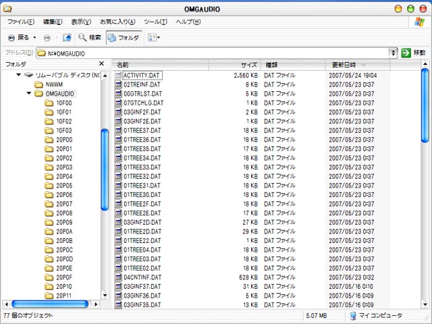Sort by the 更新日時 column header
Screen dimensions: 432x324
pos(358,65)
